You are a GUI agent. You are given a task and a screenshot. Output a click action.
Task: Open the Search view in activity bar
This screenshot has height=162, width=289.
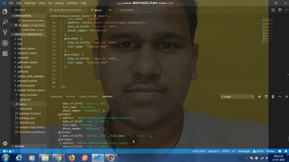[x=5, y=22]
